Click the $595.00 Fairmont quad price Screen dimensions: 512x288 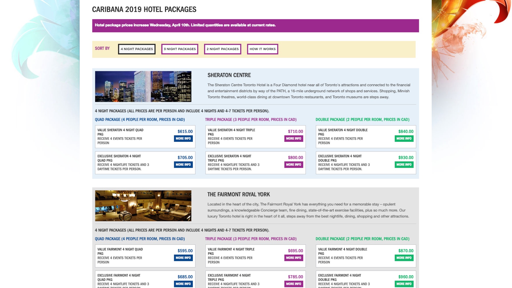(x=185, y=251)
